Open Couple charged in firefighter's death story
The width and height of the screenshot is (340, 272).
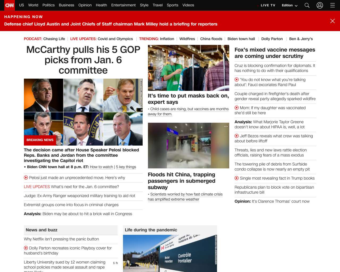pos(275,96)
